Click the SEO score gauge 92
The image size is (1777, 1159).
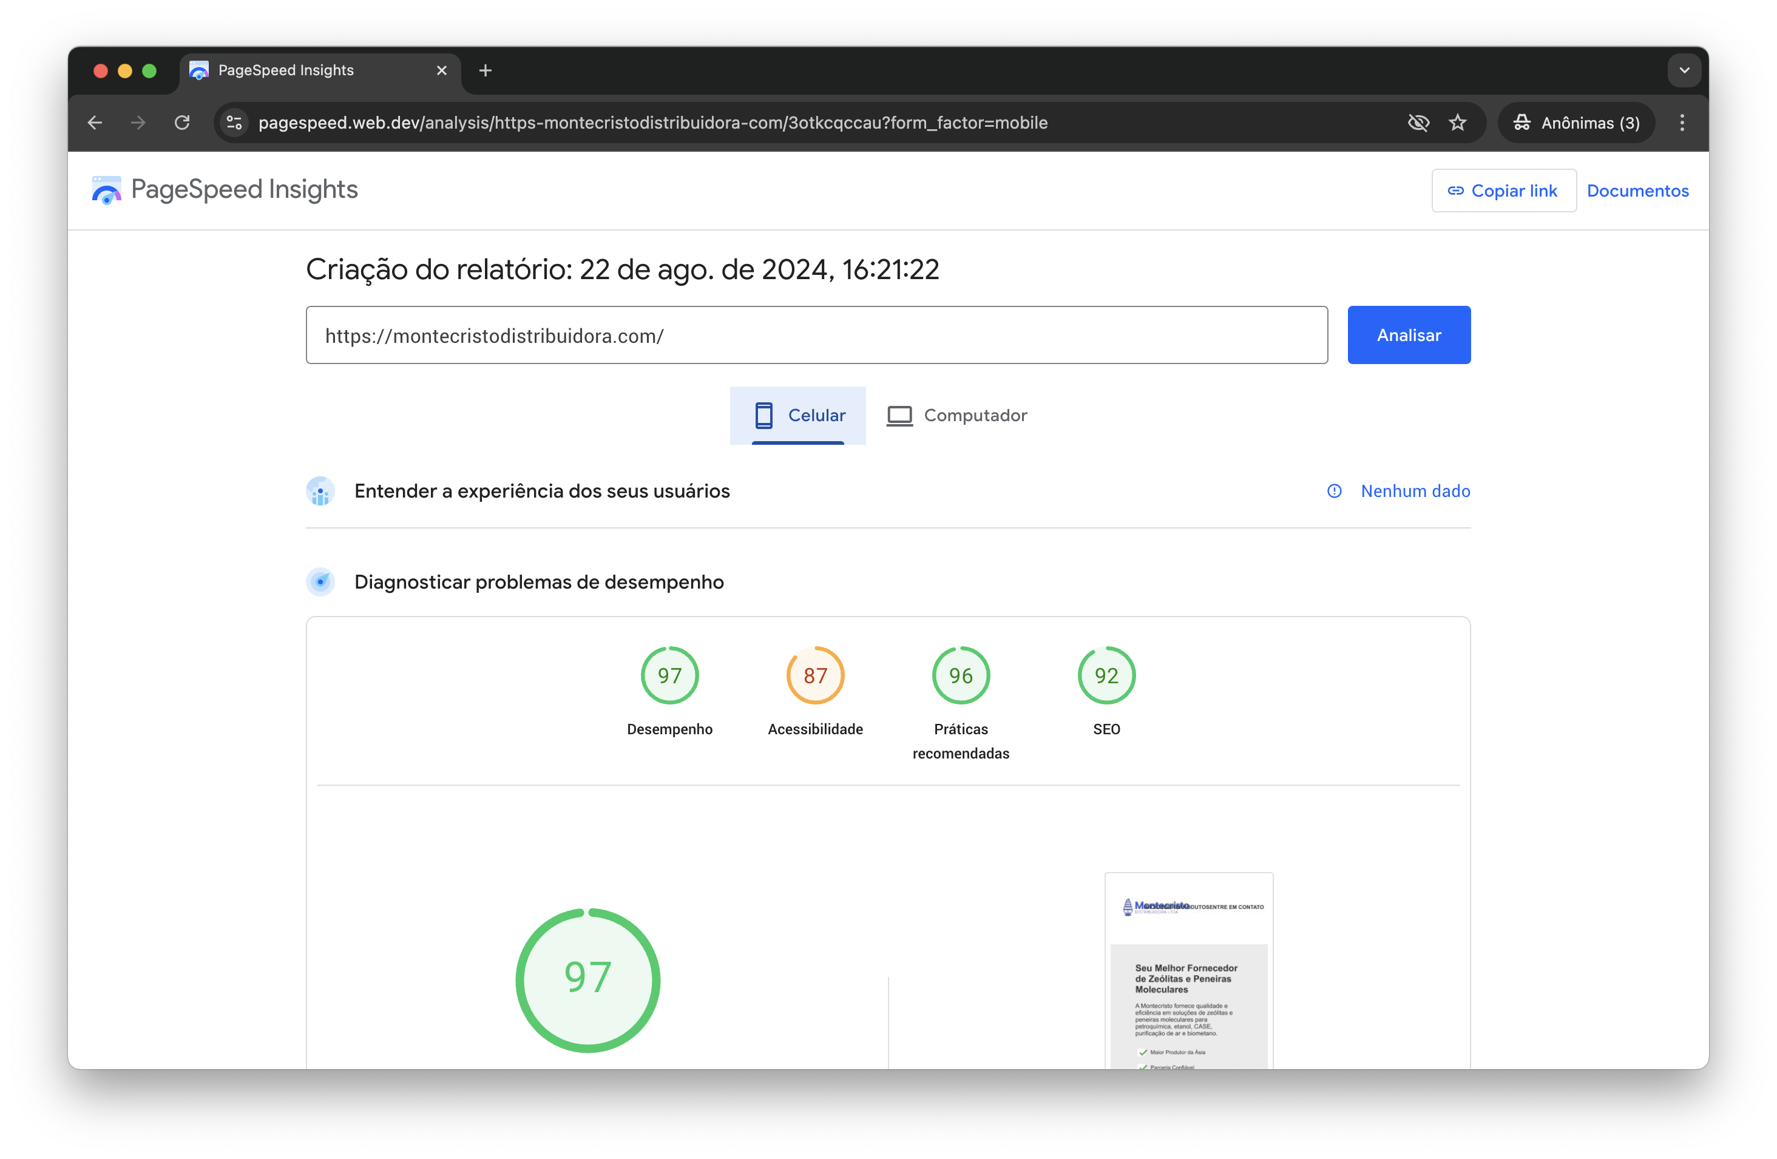pos(1106,675)
